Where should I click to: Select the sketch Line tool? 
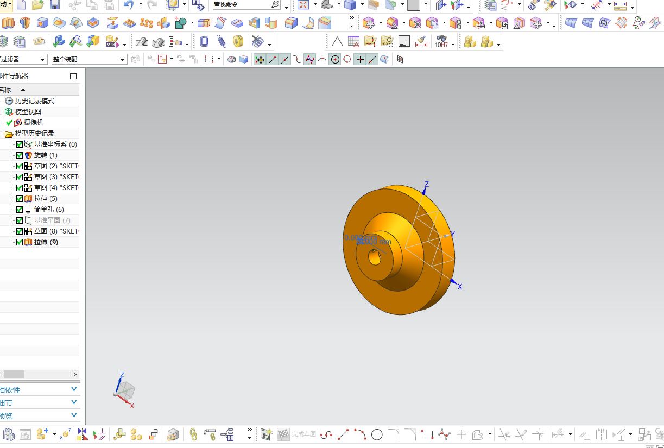coord(343,434)
